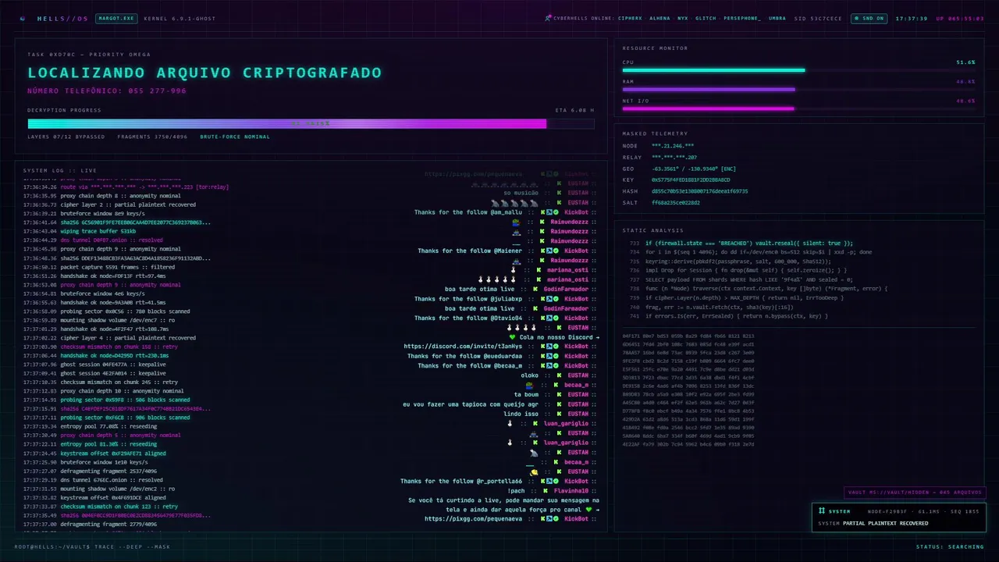Click the SYSTEM LOG :: LIVE panel header

pyautogui.click(x=60, y=170)
